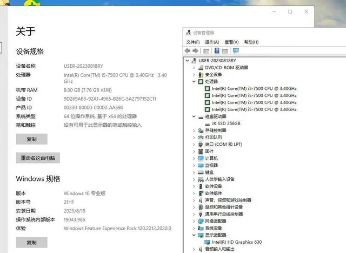Image resolution: width=346 pixels, height=253 pixels.
Task: Select the 显示适配器 category label
Action: 215,235
